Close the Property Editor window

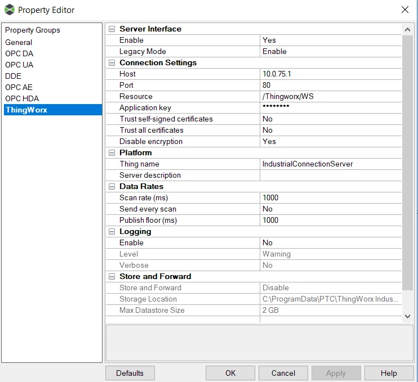pos(404,10)
